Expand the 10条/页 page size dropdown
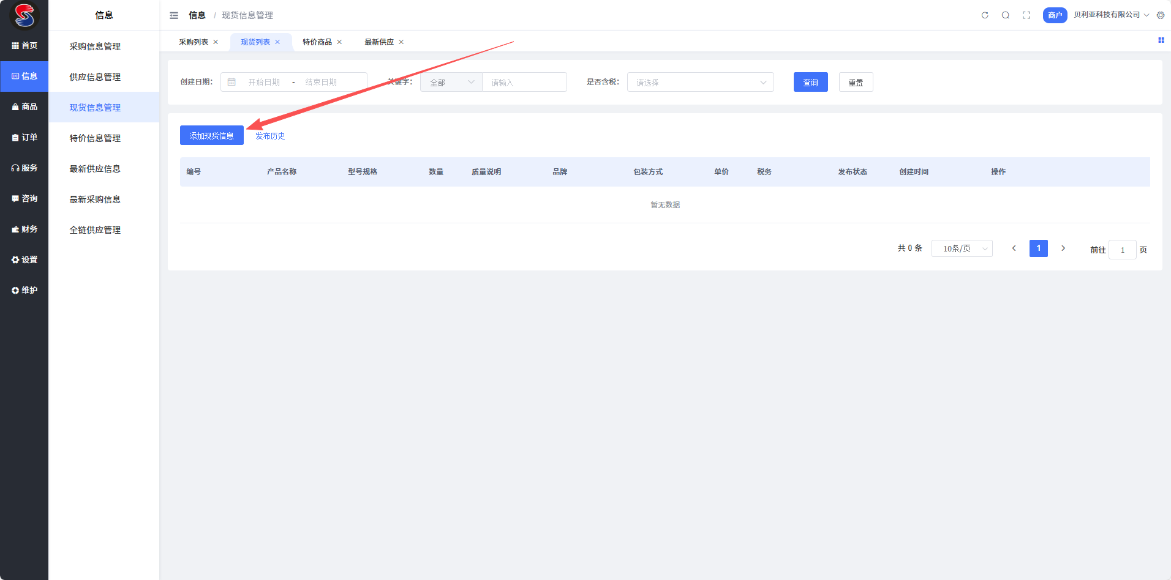Viewport: 1171px width, 580px height. (962, 248)
